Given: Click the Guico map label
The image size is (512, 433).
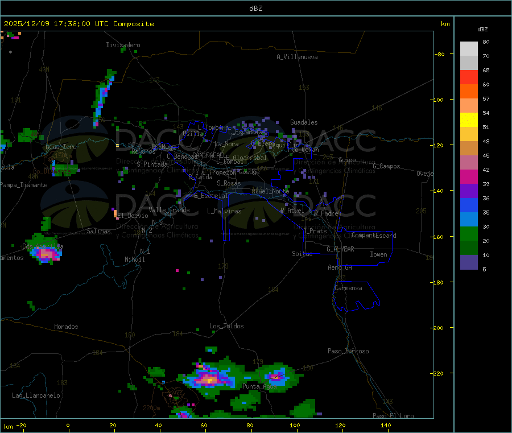Looking at the screenshot, I should 347,160.
